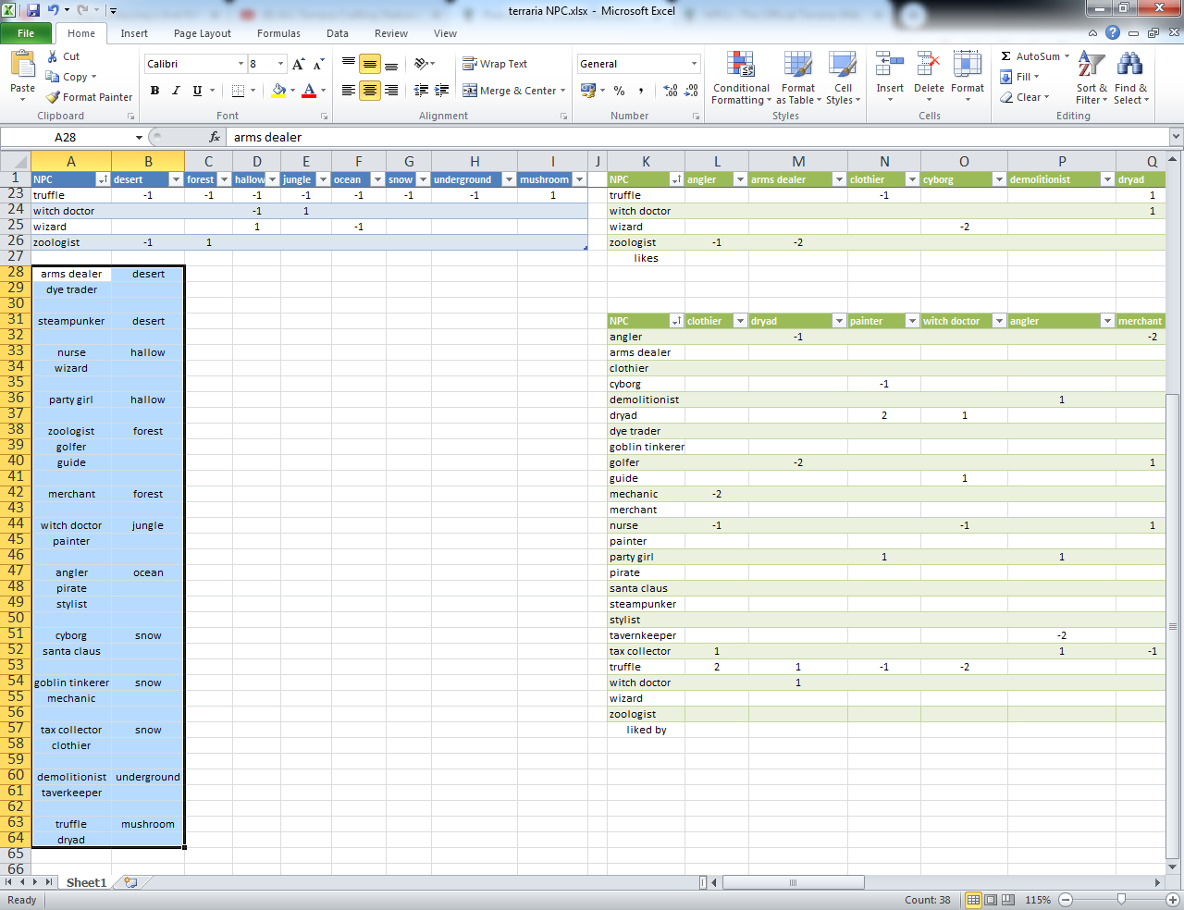Viewport: 1184px width, 910px height.
Task: Toggle Underline formatting
Action: click(197, 91)
